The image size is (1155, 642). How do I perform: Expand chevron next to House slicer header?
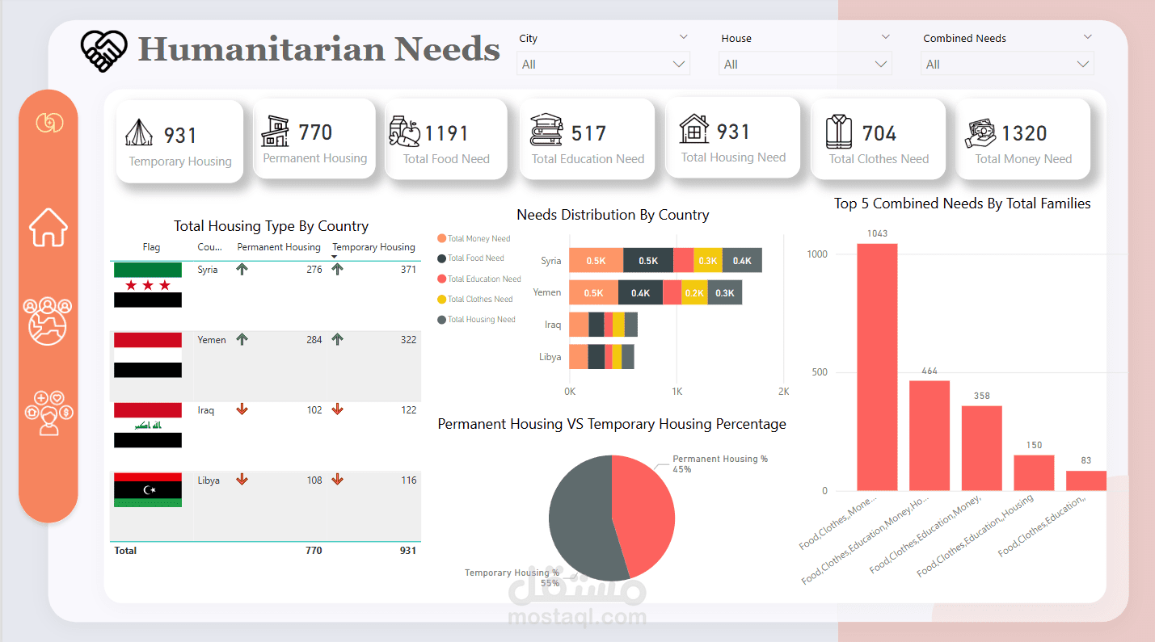886,37
